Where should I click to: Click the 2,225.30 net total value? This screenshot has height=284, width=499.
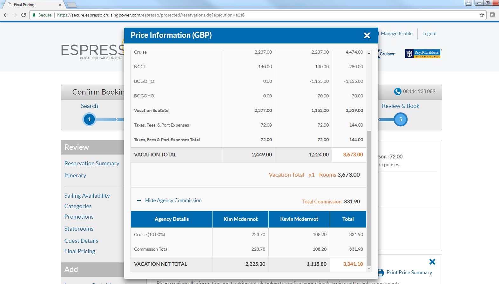click(255, 264)
